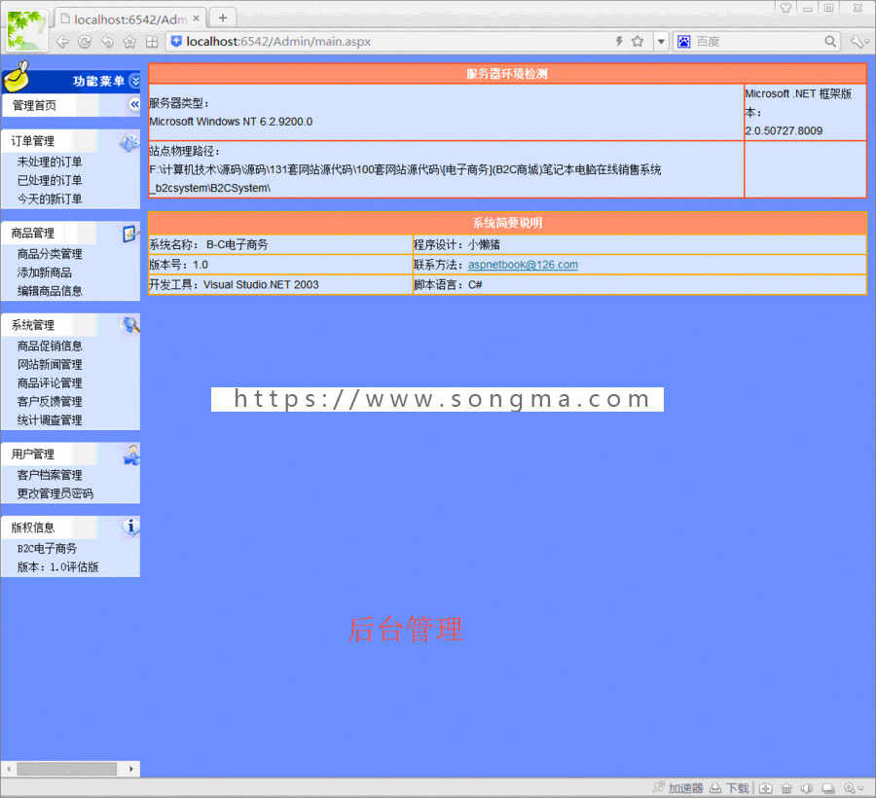Screen dimensions: 876x798
Task: Expand the 订单管理 section header
Action: [x=33, y=141]
